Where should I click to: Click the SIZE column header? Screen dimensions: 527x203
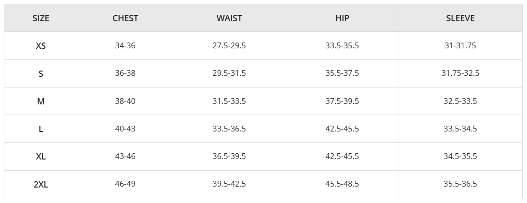point(41,18)
